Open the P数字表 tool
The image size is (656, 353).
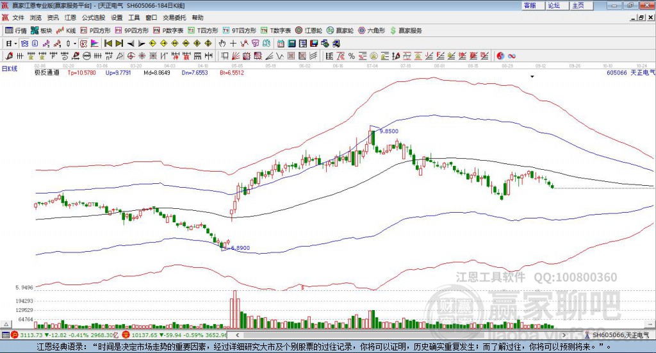pyautogui.click(x=168, y=31)
